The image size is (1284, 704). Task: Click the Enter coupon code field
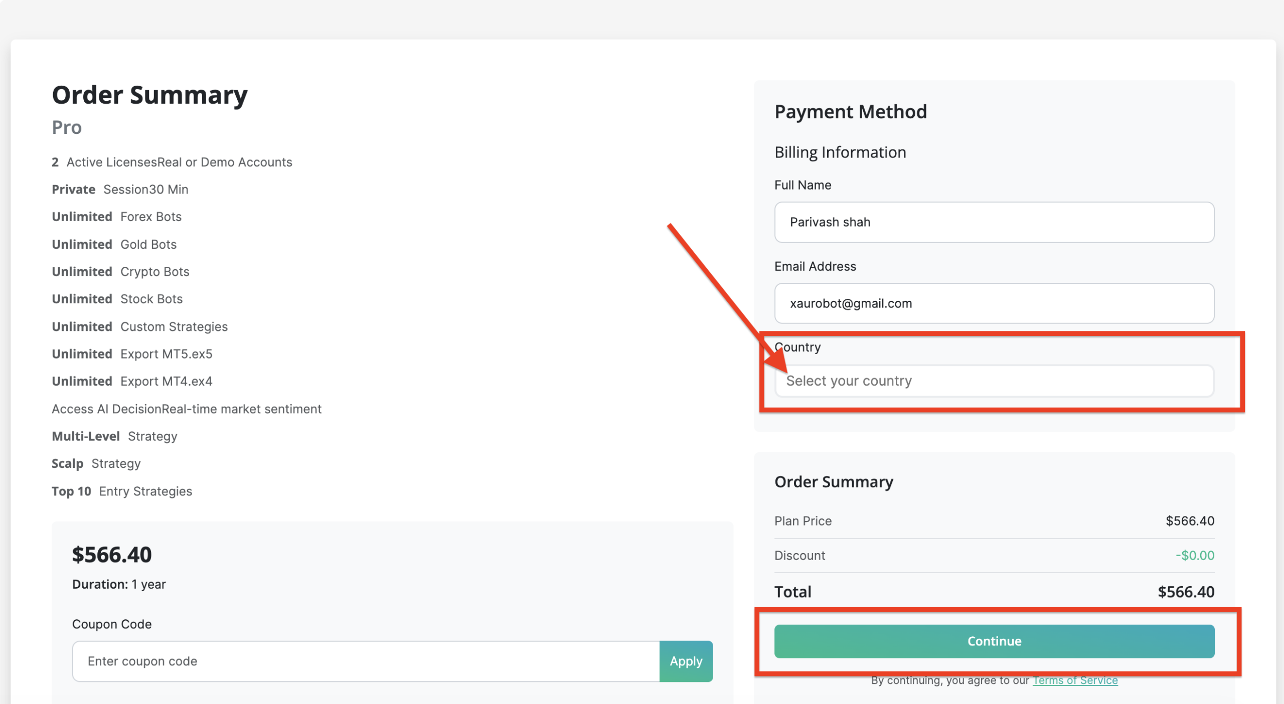pyautogui.click(x=366, y=661)
